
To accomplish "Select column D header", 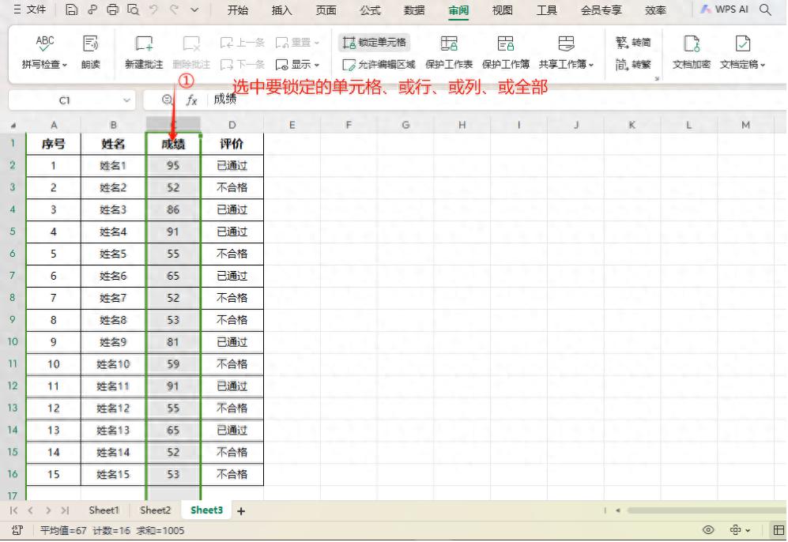I will [x=232, y=125].
